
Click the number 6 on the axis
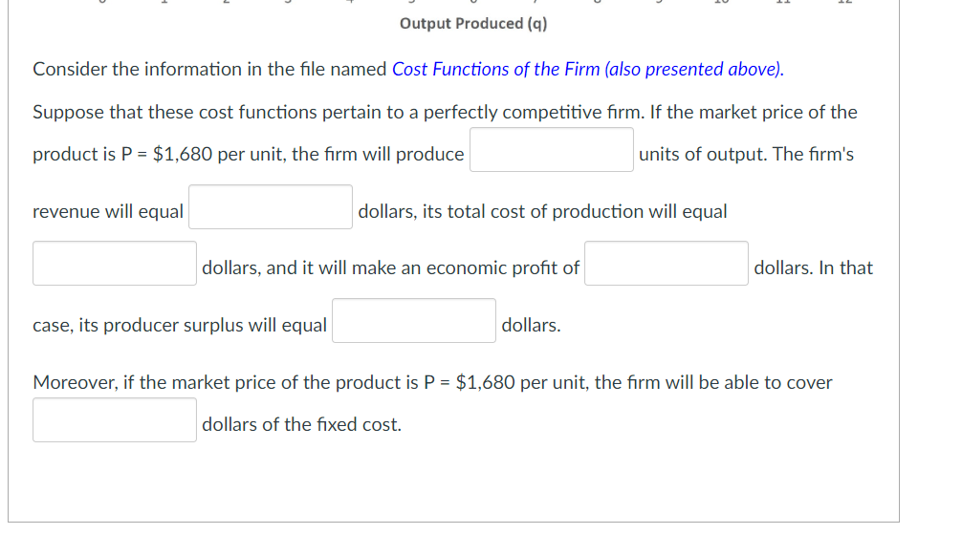[475, 3]
